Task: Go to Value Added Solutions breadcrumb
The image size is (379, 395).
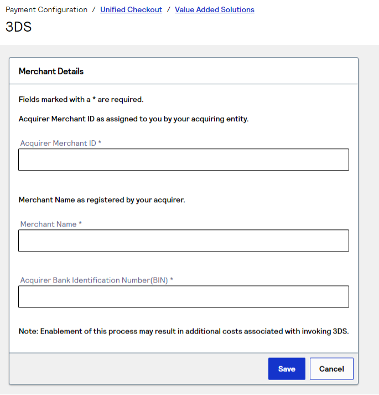Action: [x=214, y=10]
